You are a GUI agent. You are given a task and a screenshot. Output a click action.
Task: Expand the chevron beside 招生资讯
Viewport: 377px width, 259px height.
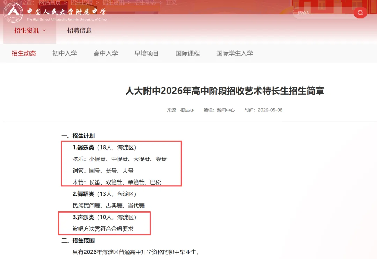pos(44,30)
